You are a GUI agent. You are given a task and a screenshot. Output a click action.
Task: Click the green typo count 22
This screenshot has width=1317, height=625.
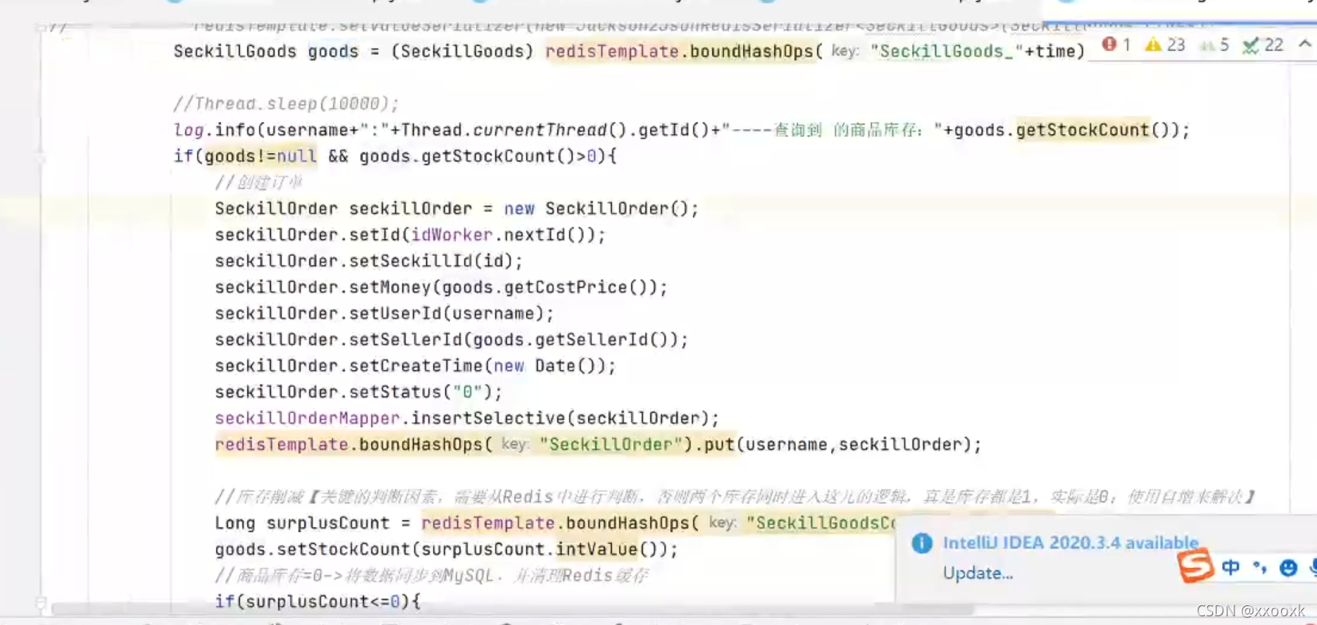coord(1264,45)
